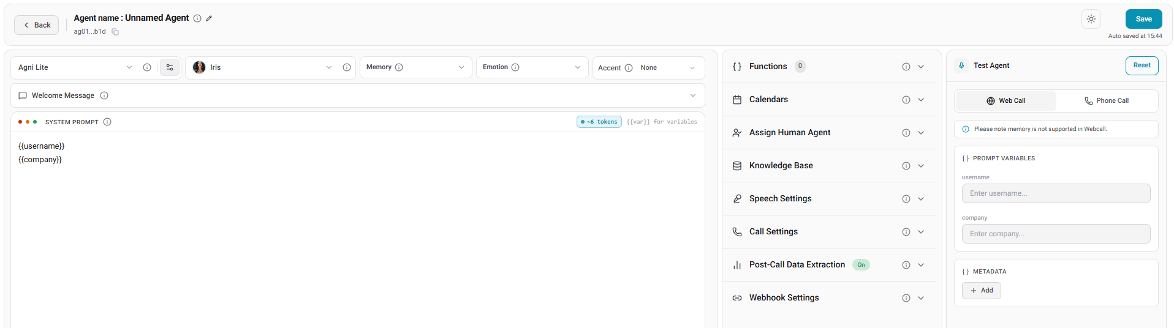The width and height of the screenshot is (1174, 328).
Task: Click the Memory info icon
Action: click(x=399, y=67)
